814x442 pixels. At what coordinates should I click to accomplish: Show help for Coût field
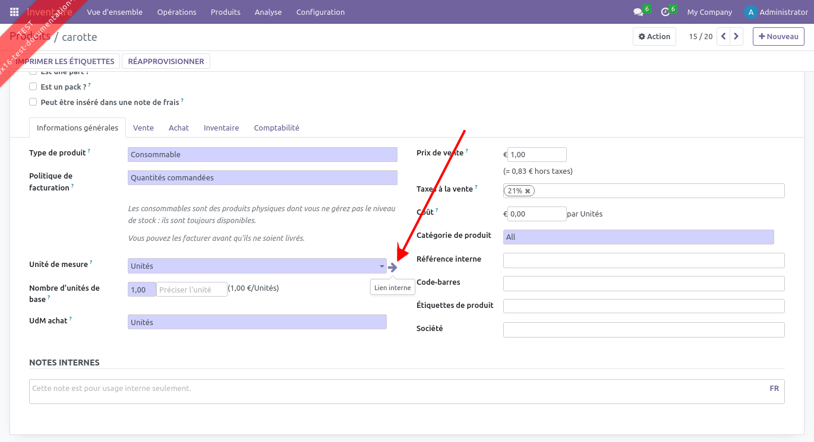tap(437, 209)
